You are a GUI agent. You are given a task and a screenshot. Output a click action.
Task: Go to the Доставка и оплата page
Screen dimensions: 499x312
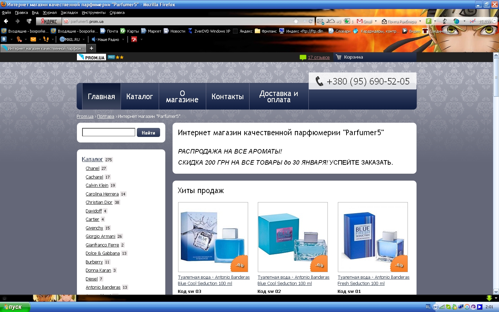[x=279, y=97]
